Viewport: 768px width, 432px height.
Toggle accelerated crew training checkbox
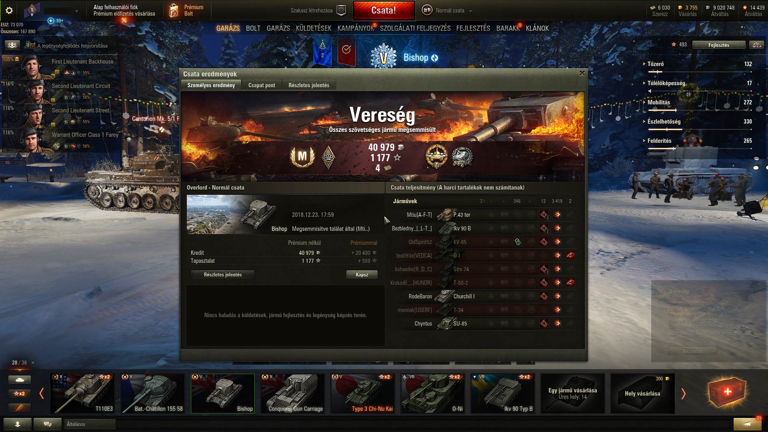click(33, 46)
